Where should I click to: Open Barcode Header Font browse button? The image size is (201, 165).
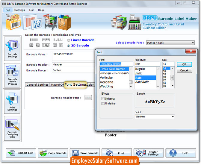click(88, 98)
